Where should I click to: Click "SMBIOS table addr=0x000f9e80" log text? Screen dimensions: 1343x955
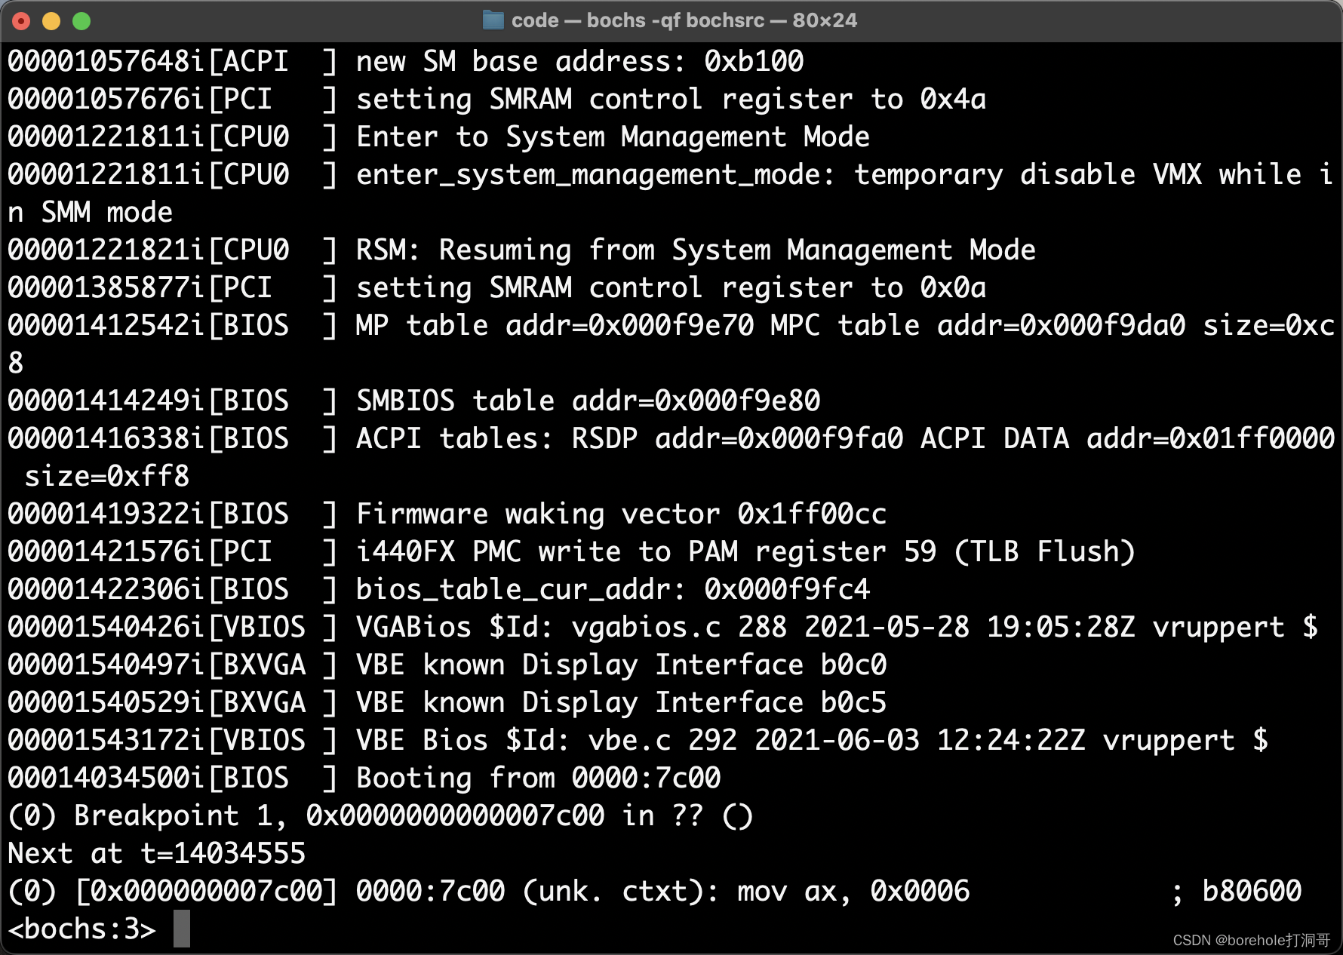coord(588,401)
